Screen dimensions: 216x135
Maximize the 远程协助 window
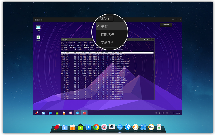tap(176, 20)
